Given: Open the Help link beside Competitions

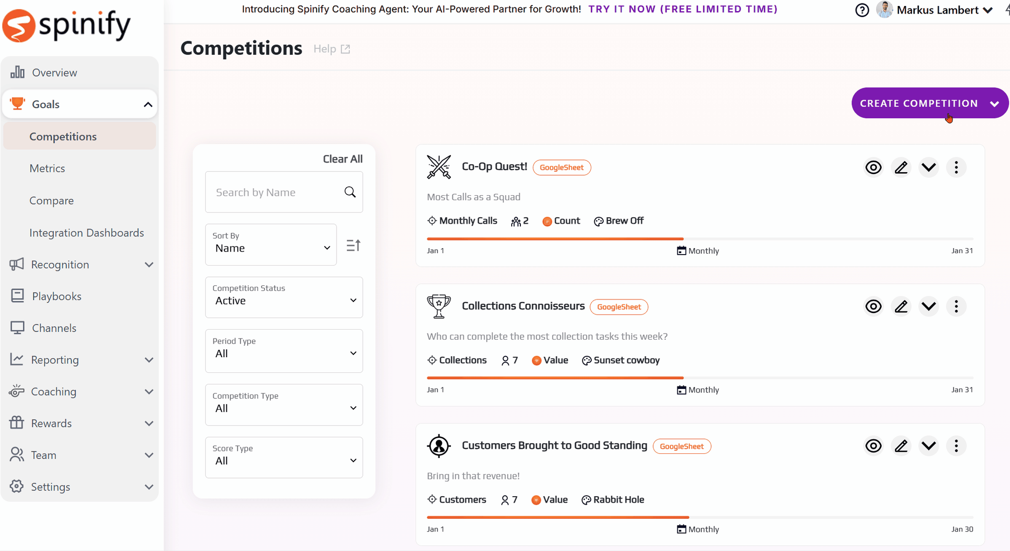Looking at the screenshot, I should [332, 49].
